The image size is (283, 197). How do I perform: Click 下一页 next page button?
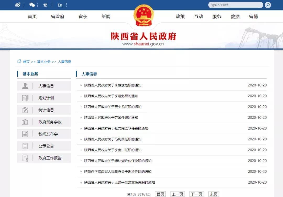click(197, 194)
